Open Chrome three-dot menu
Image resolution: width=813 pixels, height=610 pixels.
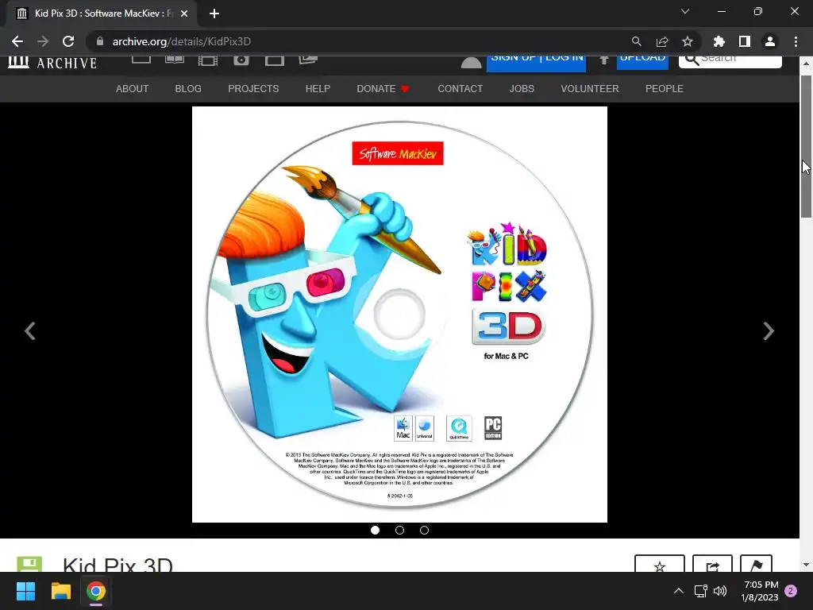796,41
